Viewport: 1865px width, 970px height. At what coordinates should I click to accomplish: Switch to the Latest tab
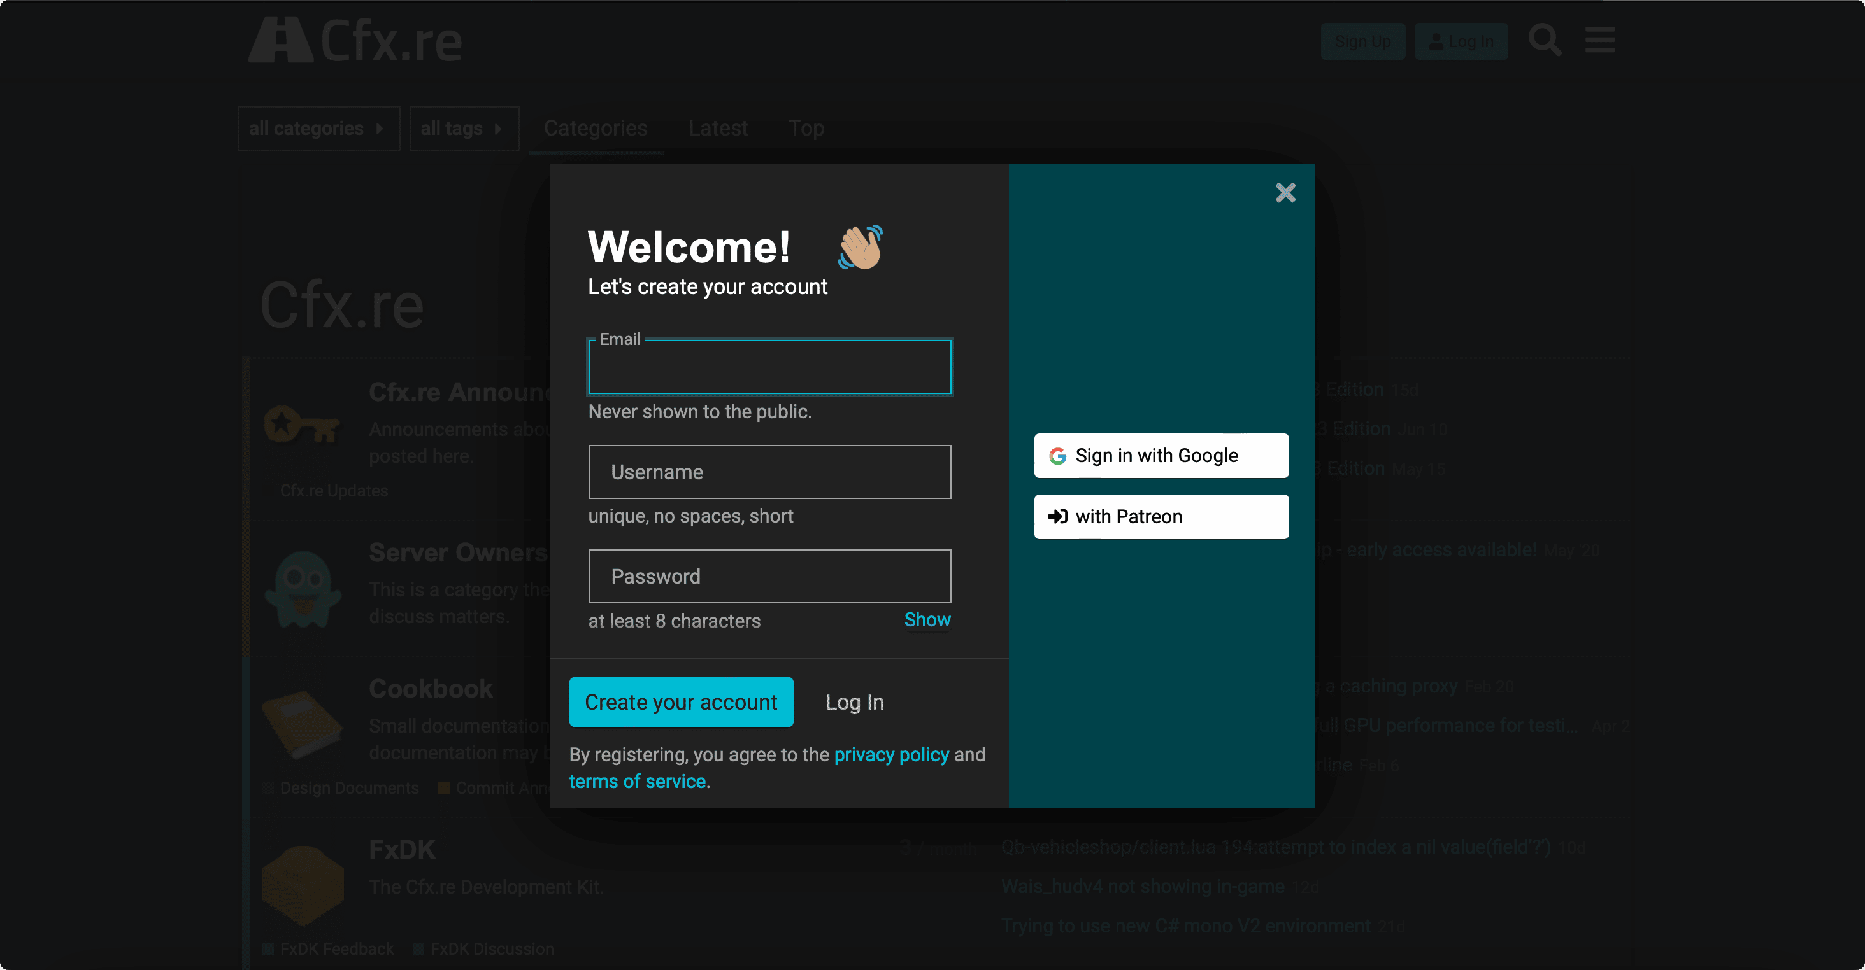(x=717, y=129)
